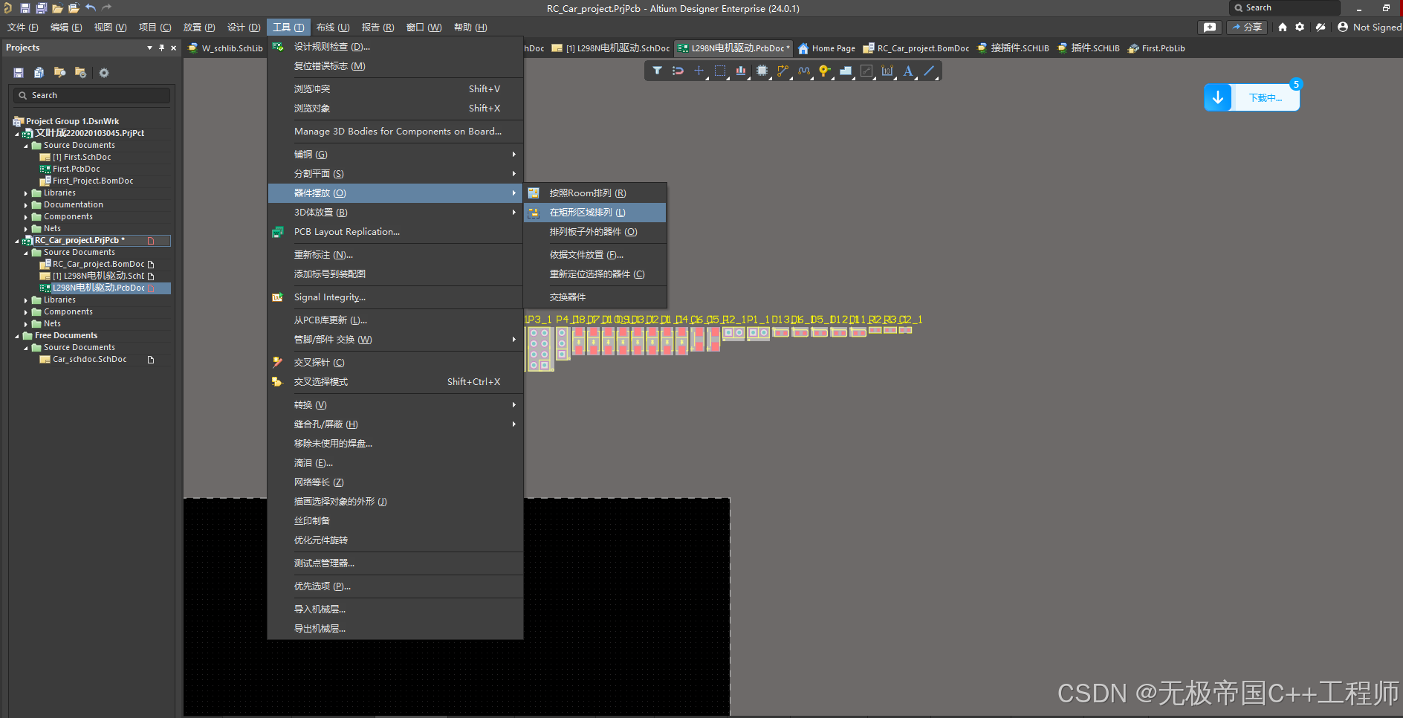Open the 分割平面 (S) submenu
Viewport: 1403px width, 718px height.
point(395,174)
